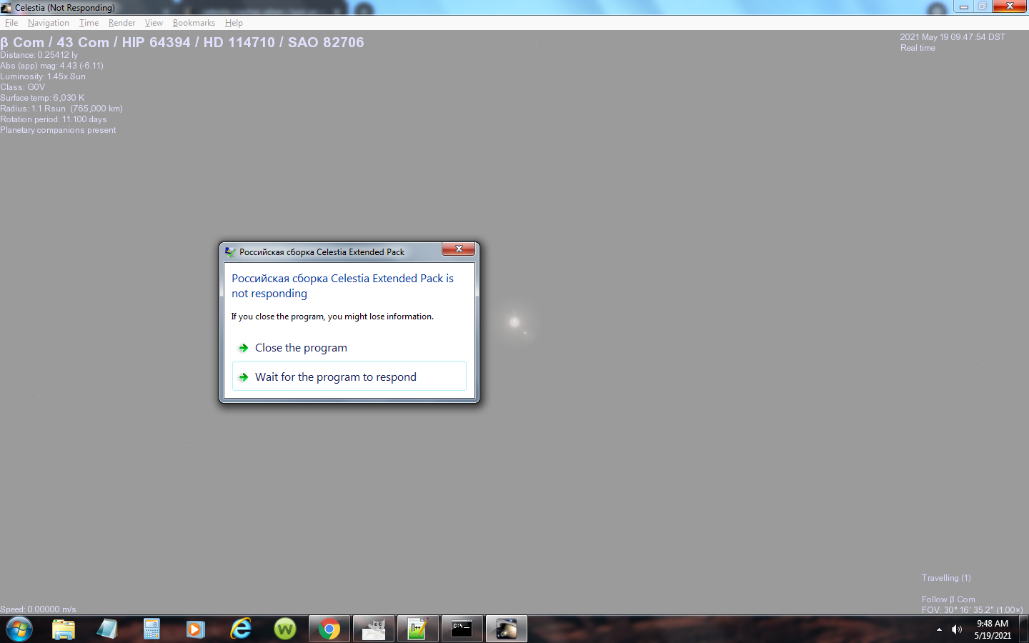Click the 'Surface temp: 6,030 K' text
Viewport: 1029px width, 643px height.
pyautogui.click(x=42, y=98)
